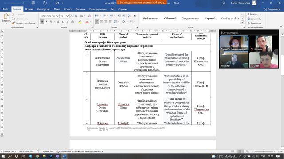Open Viber from the taskbar
The image size is (284, 159).
click(x=58, y=156)
